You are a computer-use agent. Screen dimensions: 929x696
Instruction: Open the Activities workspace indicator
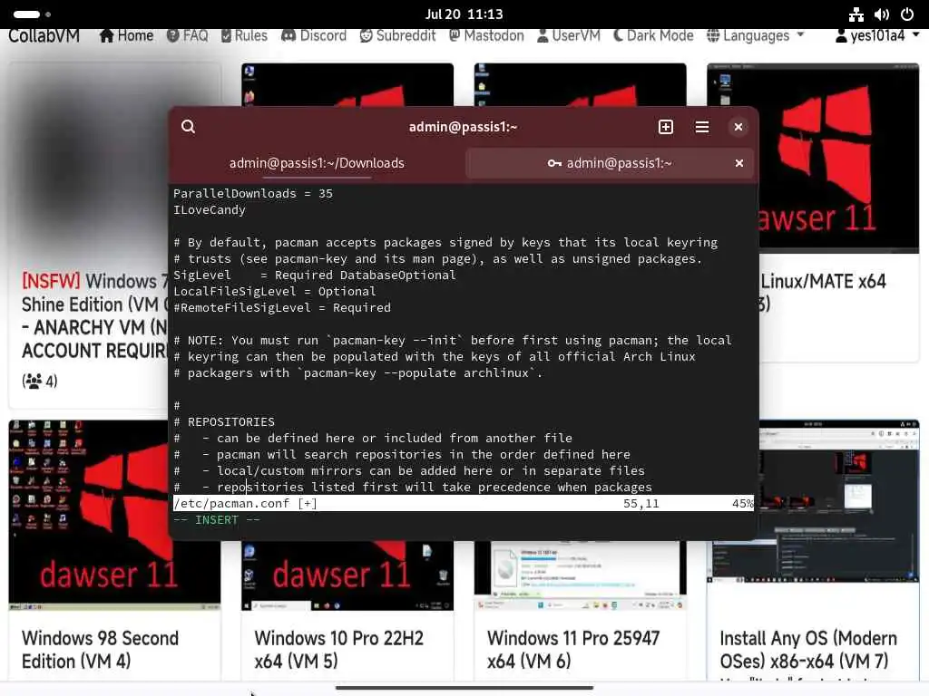(32, 14)
